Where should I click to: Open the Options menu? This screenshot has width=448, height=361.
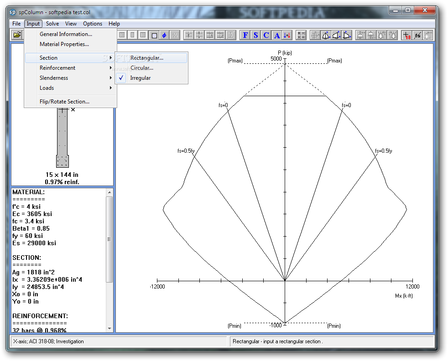click(93, 24)
